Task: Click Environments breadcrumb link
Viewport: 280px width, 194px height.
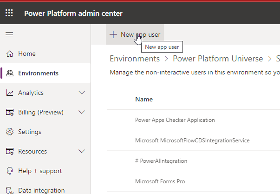Action: [x=135, y=59]
